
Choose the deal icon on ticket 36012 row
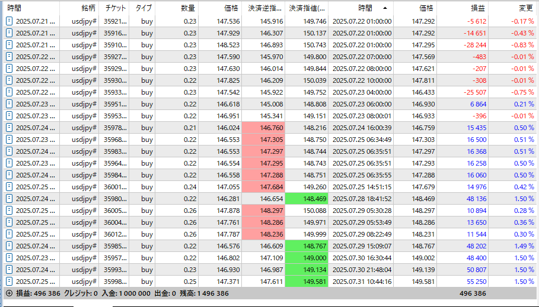[x=9, y=234]
